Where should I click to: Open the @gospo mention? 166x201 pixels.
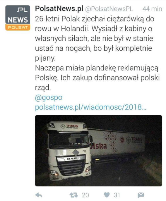[49, 98]
